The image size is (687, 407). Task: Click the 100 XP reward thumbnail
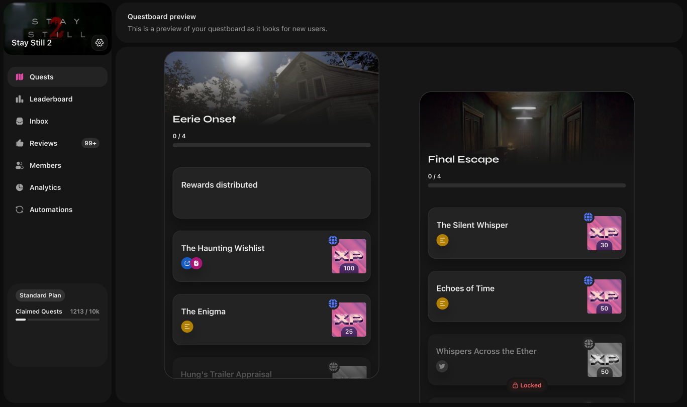point(349,256)
